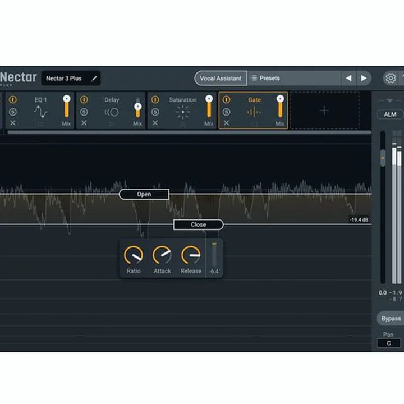404x404 pixels.
Task: Click the Nectar 3 Plus name field
Action: tap(71, 78)
